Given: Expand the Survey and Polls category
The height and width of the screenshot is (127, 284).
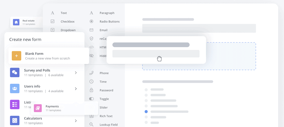Looking at the screenshot, I should pyautogui.click(x=76, y=73).
